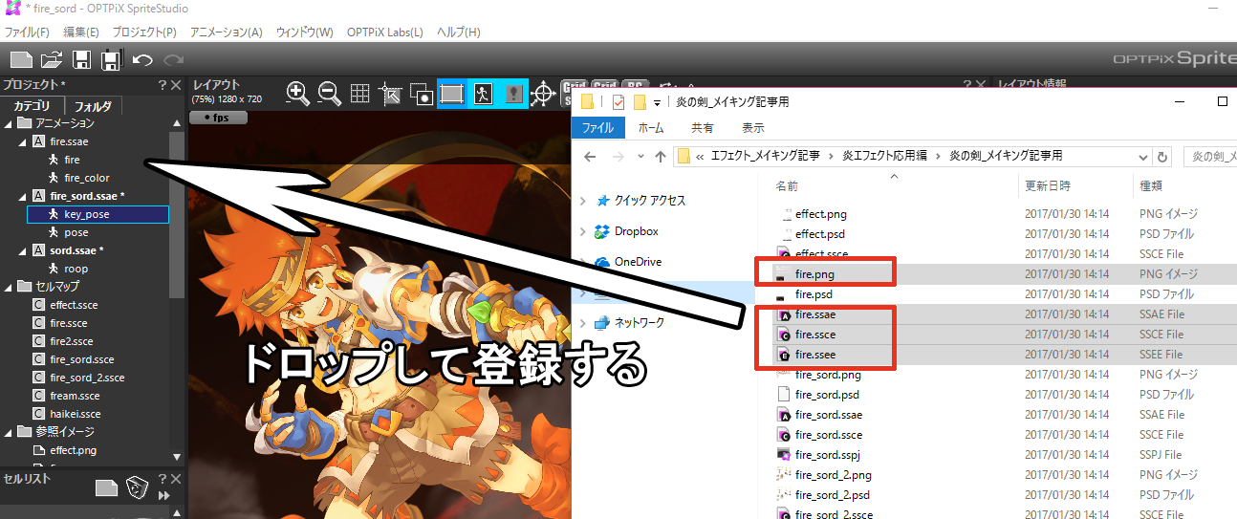
Task: Click Explorer refresh button
Action: click(1162, 157)
